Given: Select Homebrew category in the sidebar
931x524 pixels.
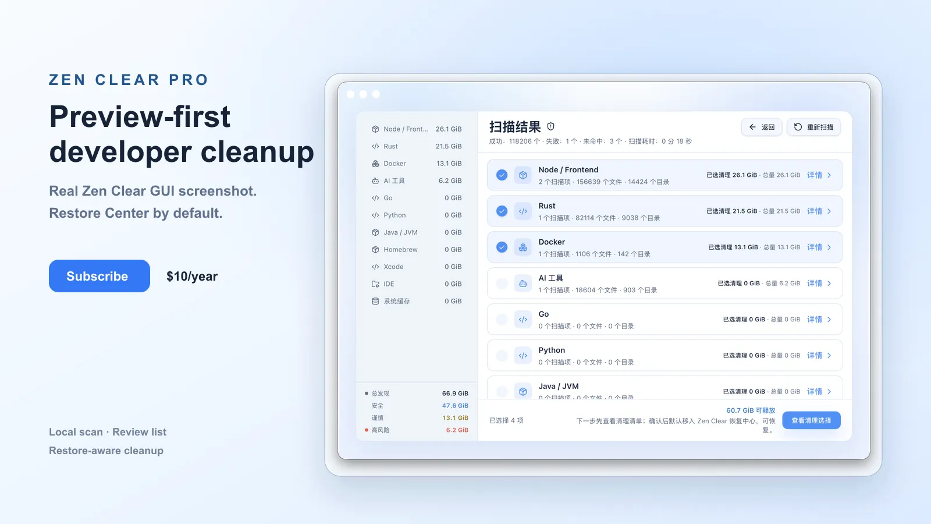Looking at the screenshot, I should pyautogui.click(x=417, y=250).
